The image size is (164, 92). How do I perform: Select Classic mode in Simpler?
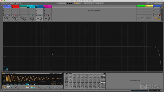[x=4, y=76]
